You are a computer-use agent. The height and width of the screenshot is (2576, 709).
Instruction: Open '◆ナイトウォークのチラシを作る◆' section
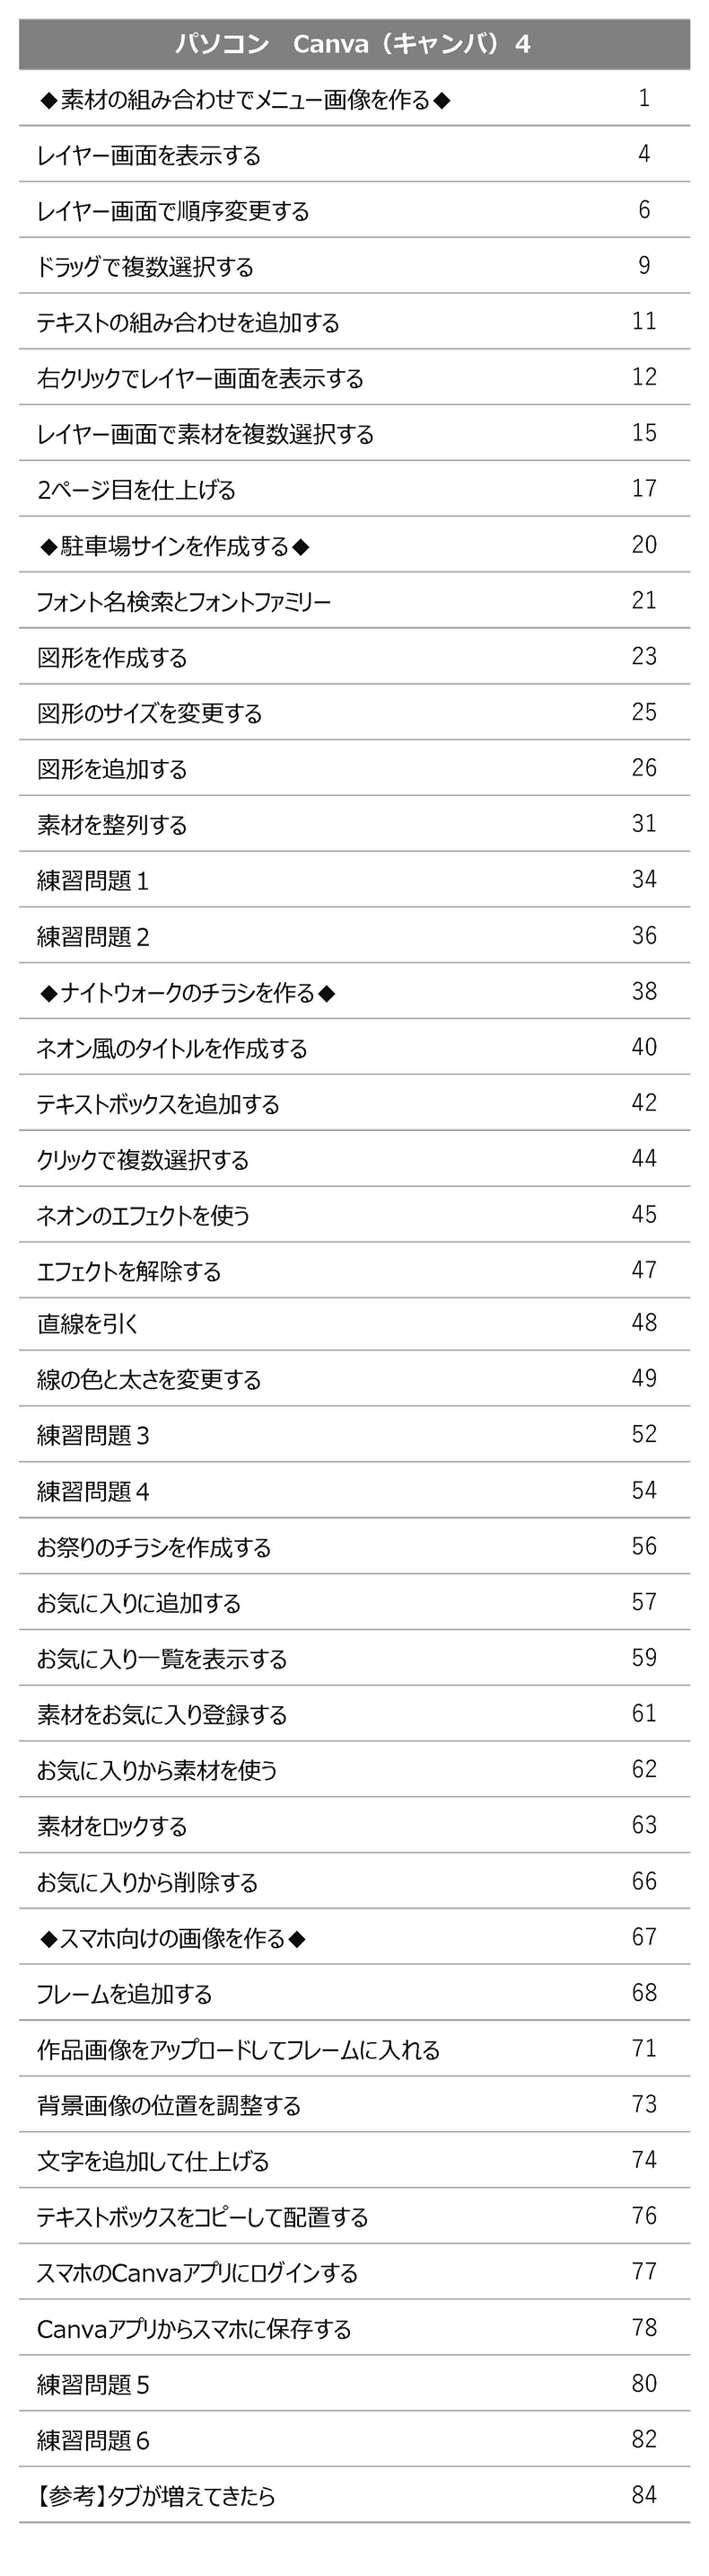coord(188,993)
